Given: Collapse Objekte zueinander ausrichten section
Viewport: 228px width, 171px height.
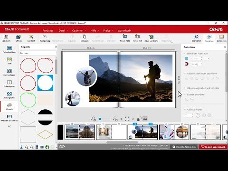Looking at the screenshot, I should [x=185, y=74].
